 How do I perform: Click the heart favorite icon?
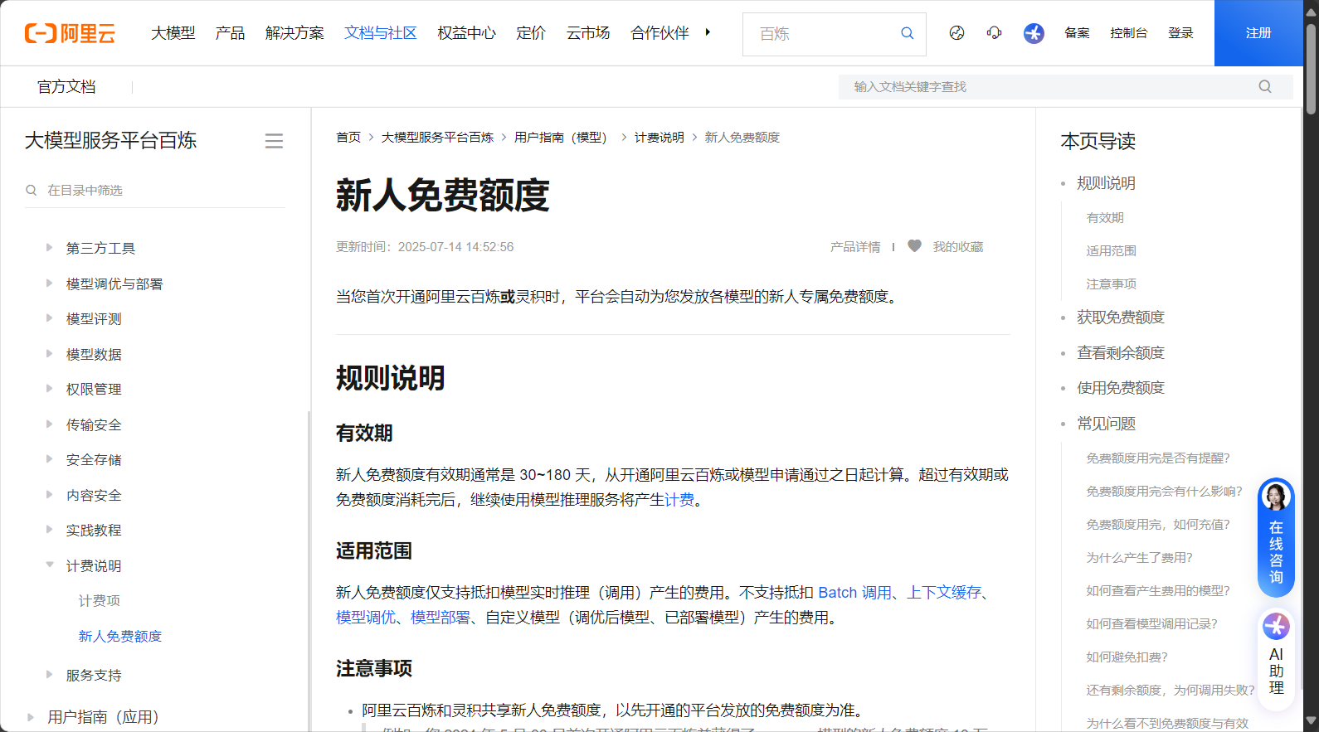point(914,246)
